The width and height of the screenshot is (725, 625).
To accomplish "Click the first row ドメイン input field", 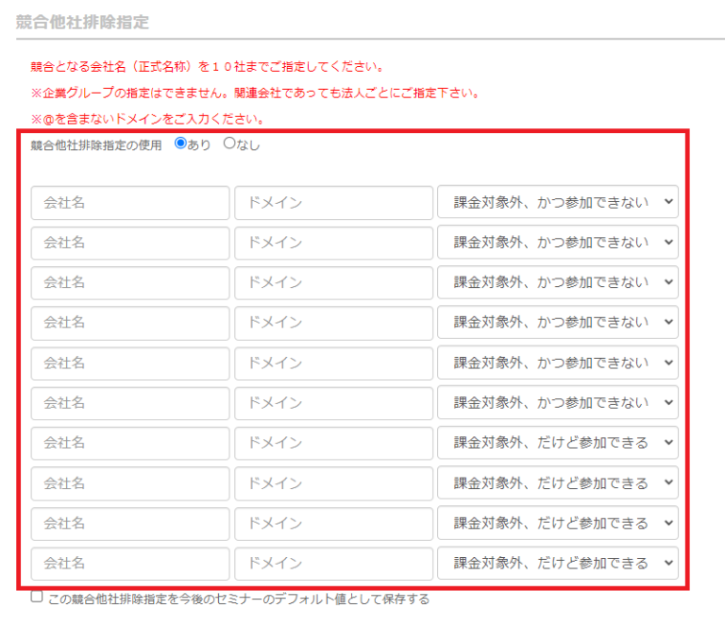I will [333, 202].
